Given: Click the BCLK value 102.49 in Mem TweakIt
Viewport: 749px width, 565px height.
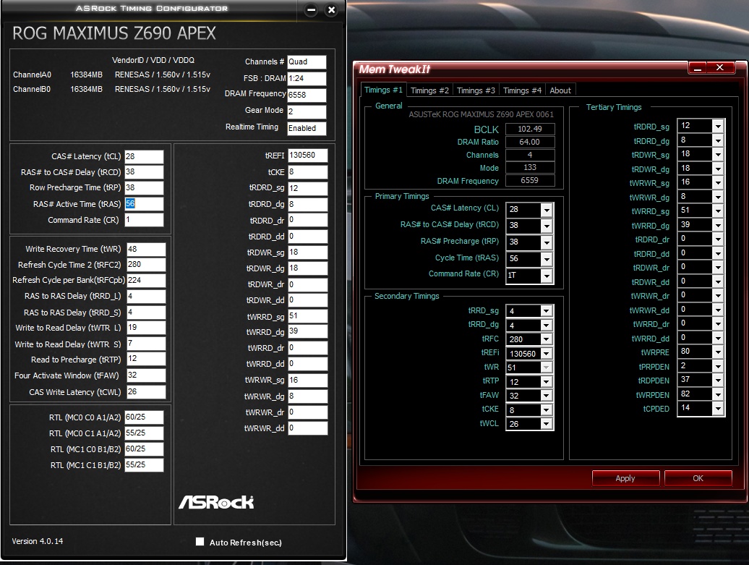Looking at the screenshot, I should 530,129.
